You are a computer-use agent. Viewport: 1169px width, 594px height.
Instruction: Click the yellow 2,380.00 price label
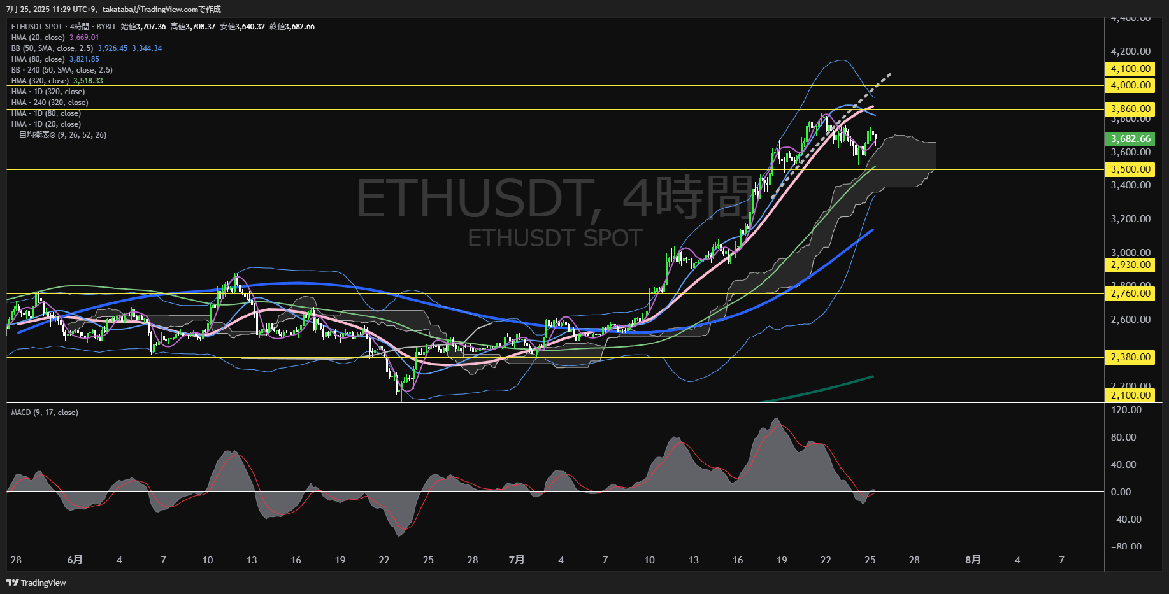coord(1131,357)
